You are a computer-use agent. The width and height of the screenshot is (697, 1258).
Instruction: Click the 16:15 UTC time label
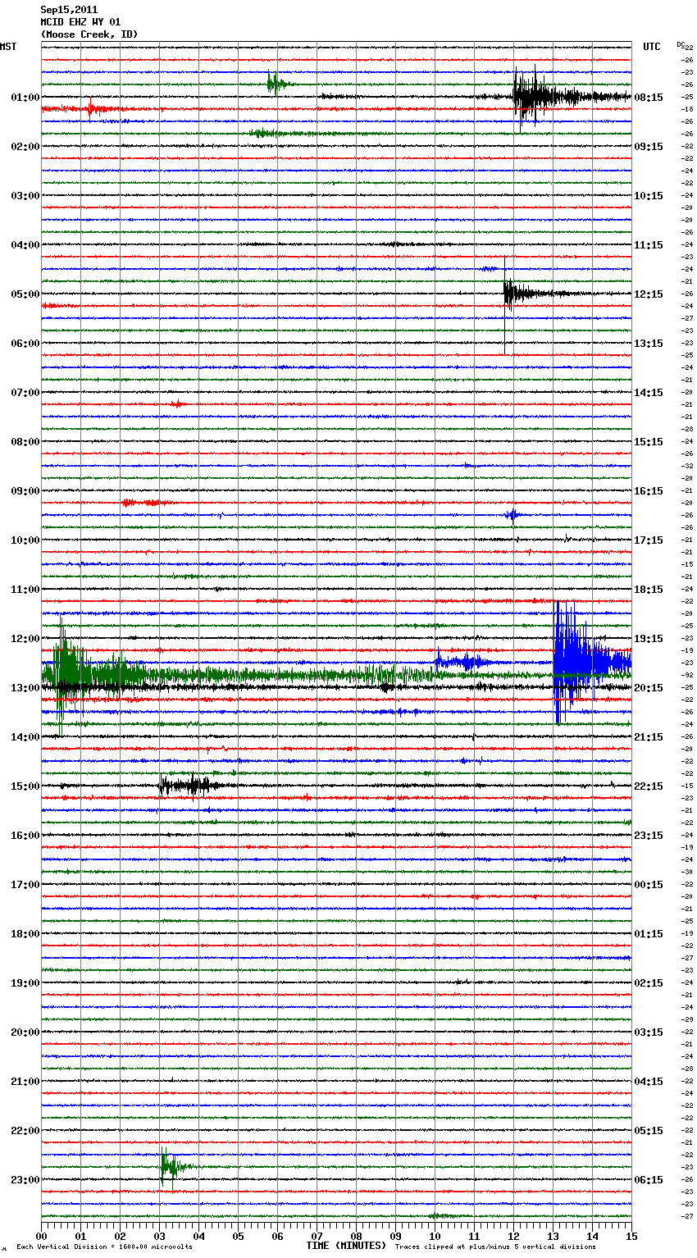649,491
